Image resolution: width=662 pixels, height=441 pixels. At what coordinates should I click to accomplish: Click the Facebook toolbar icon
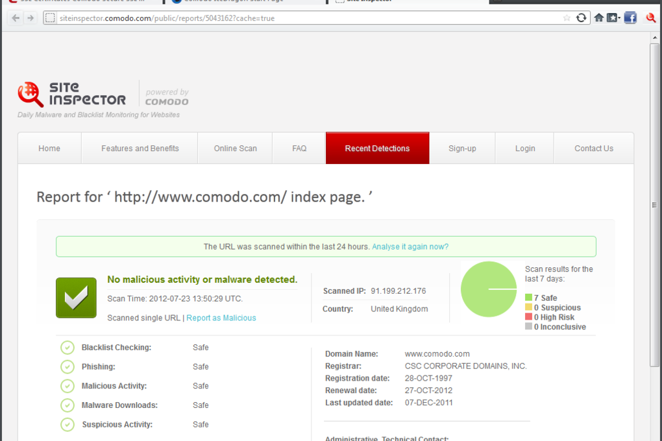tap(630, 18)
